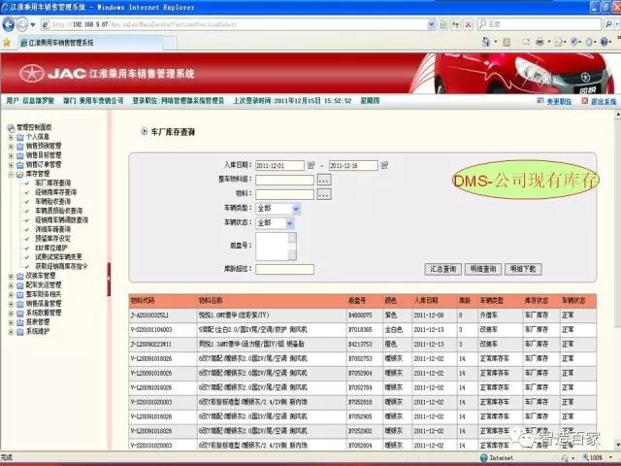The width and height of the screenshot is (621, 466).
Task: Click the start date field showing 2011-12-01
Action: [279, 166]
